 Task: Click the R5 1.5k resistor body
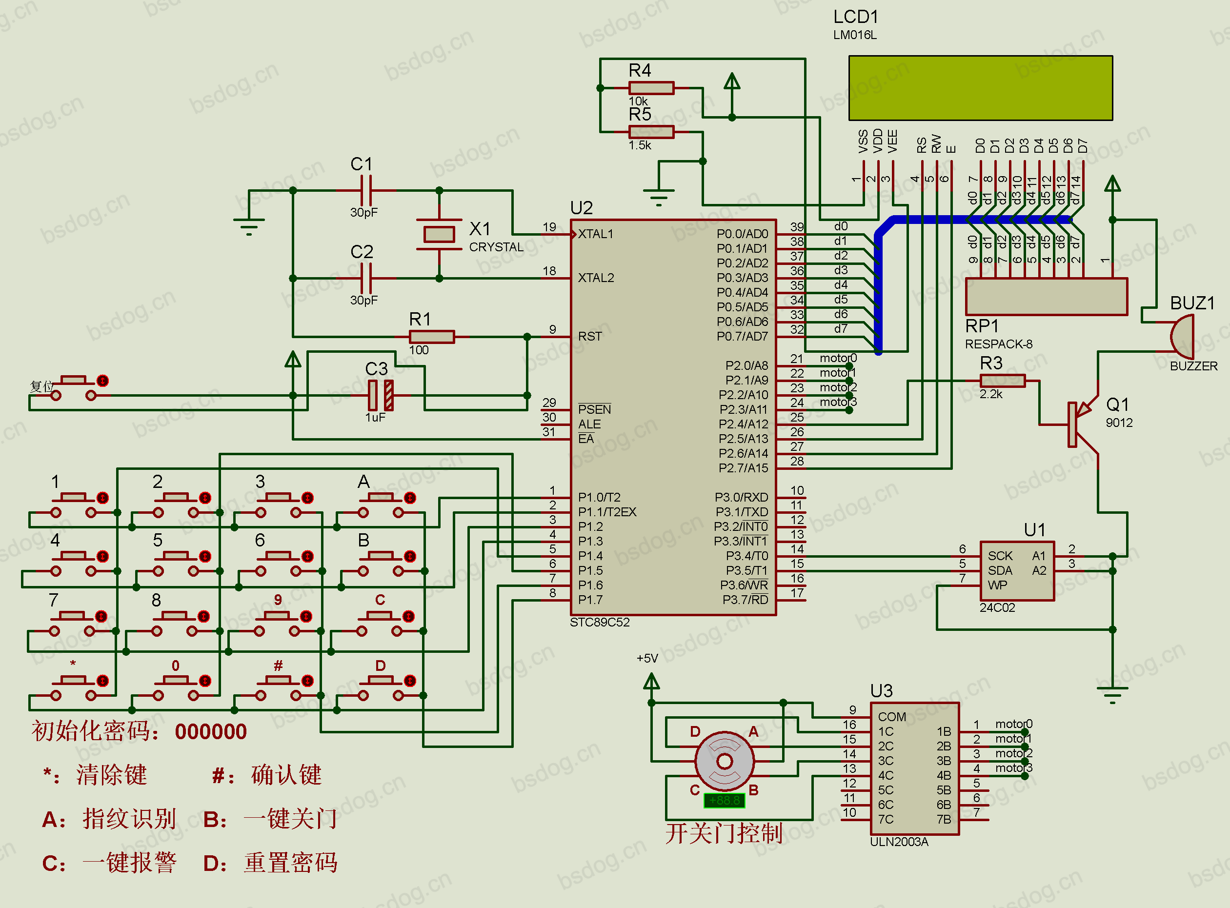pyautogui.click(x=651, y=132)
